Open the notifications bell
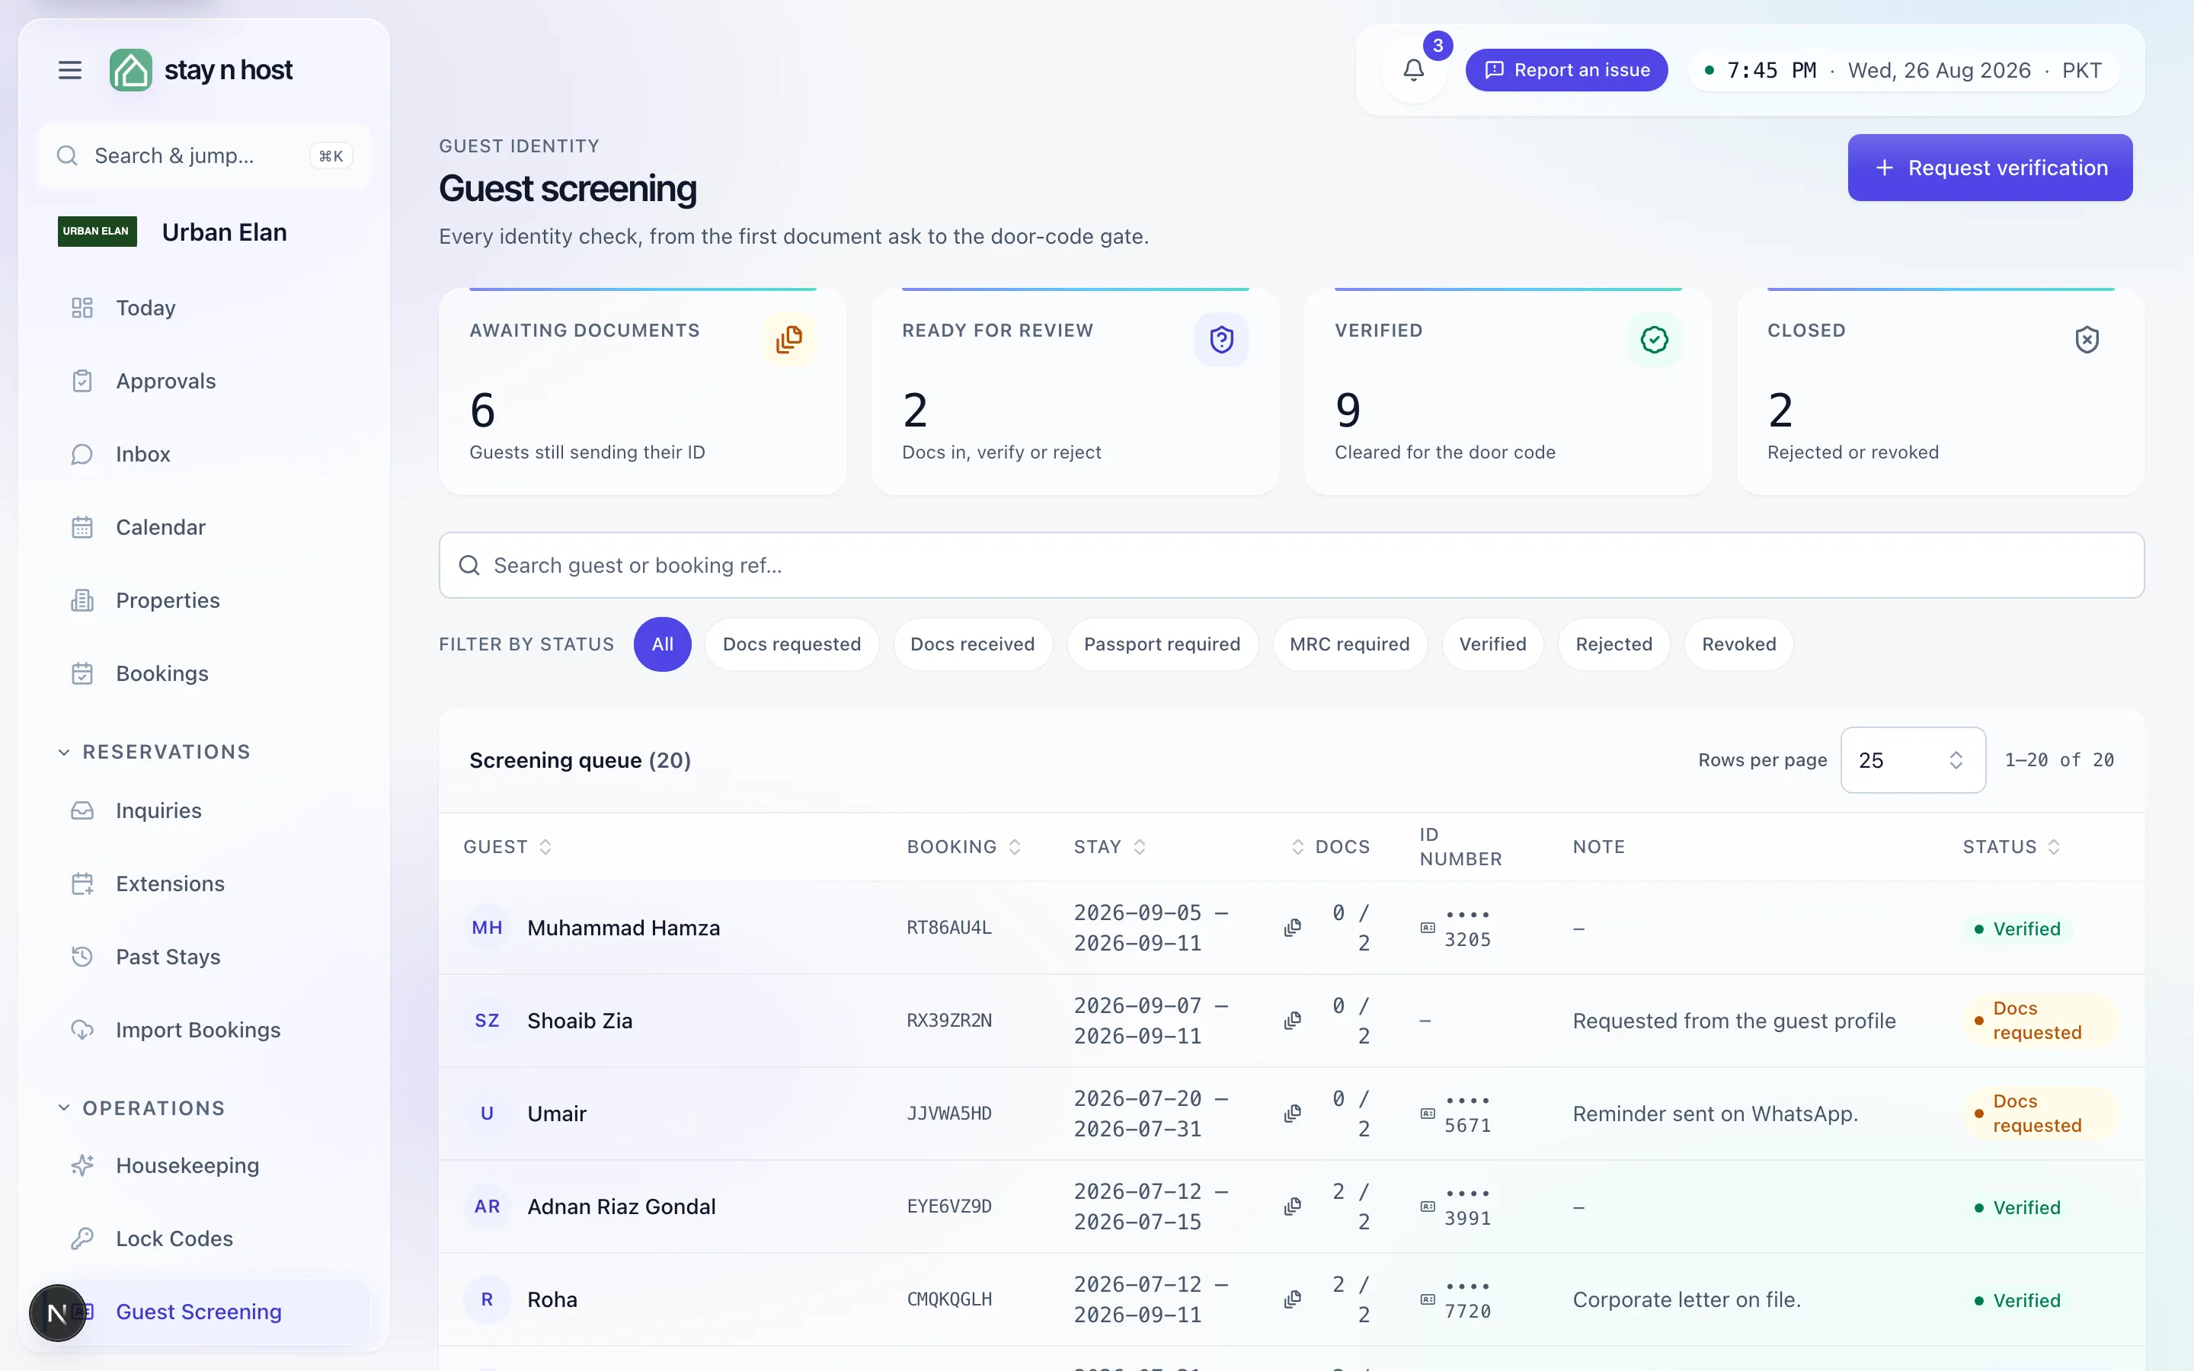 (1413, 70)
